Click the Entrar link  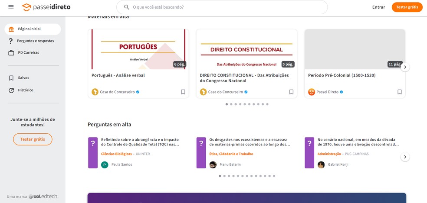click(378, 7)
